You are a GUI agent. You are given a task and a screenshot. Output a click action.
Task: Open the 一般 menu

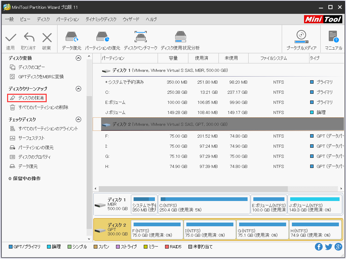9,19
